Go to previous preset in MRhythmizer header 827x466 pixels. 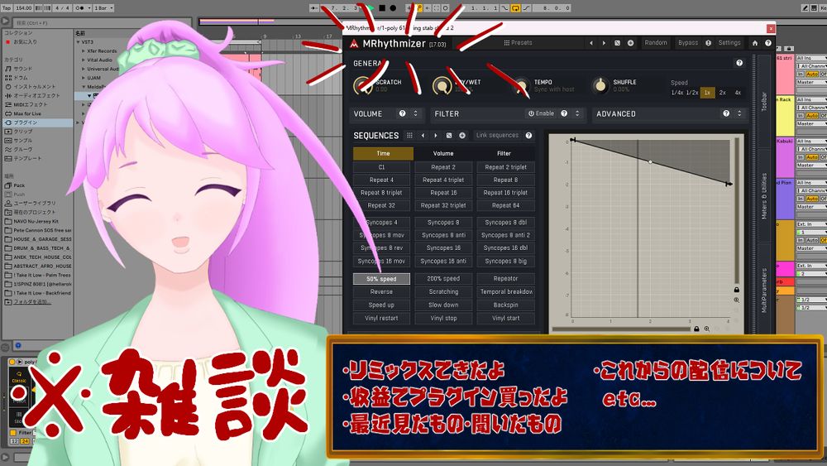point(591,43)
